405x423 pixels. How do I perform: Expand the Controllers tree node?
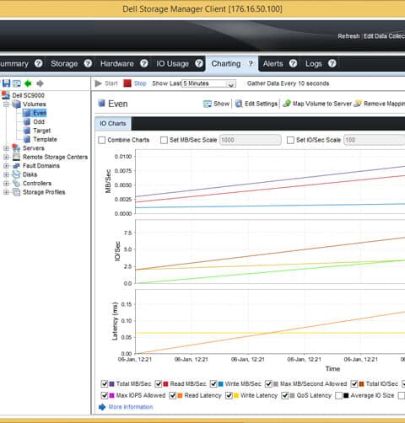pos(6,183)
